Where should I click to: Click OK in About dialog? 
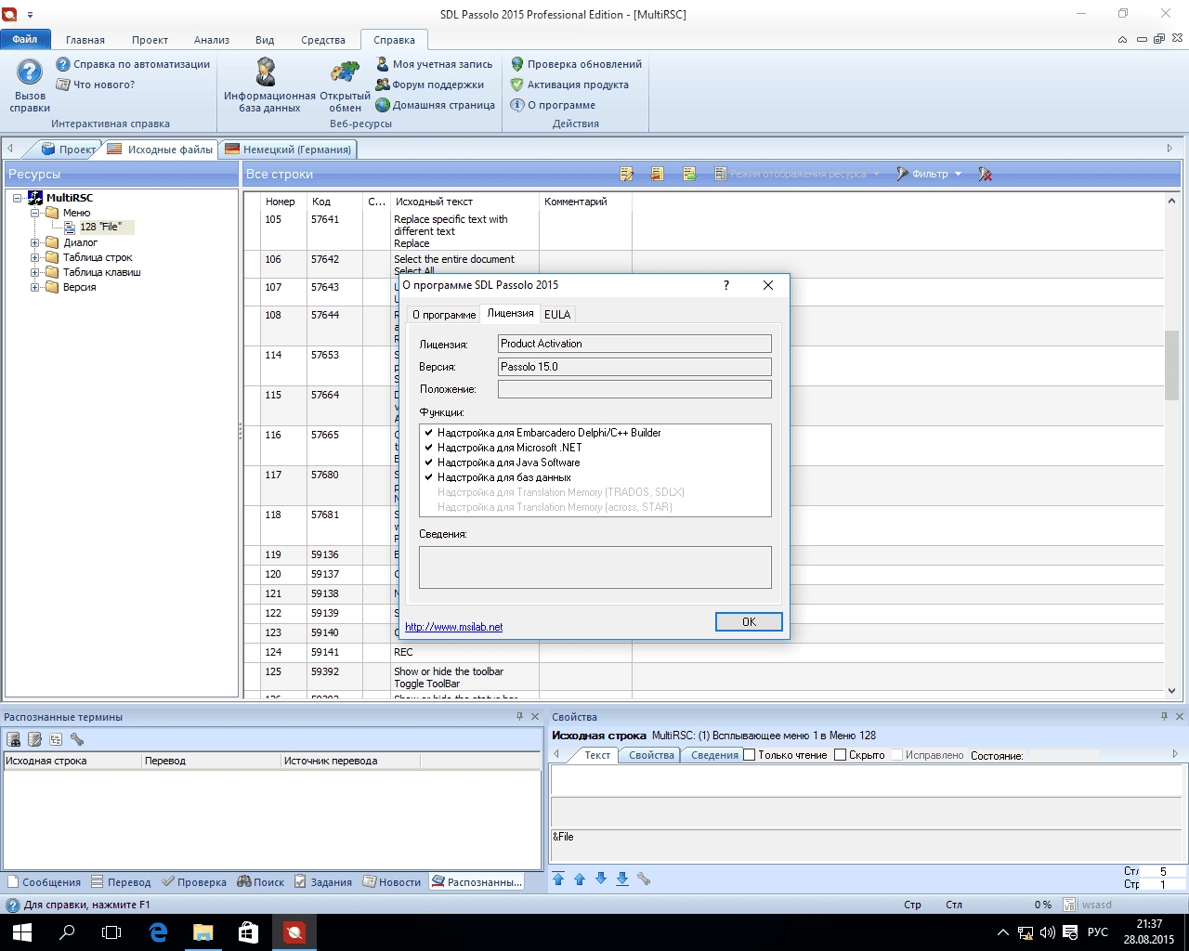[x=749, y=621]
